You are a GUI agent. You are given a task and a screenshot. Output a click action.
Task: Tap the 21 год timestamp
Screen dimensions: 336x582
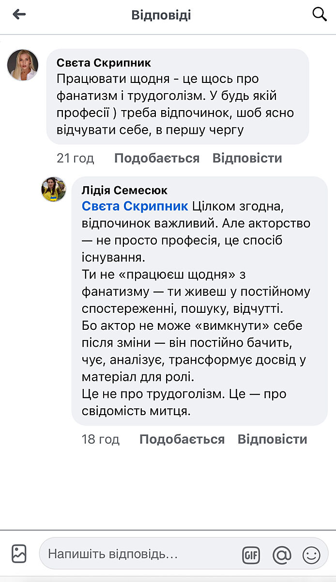(76, 158)
